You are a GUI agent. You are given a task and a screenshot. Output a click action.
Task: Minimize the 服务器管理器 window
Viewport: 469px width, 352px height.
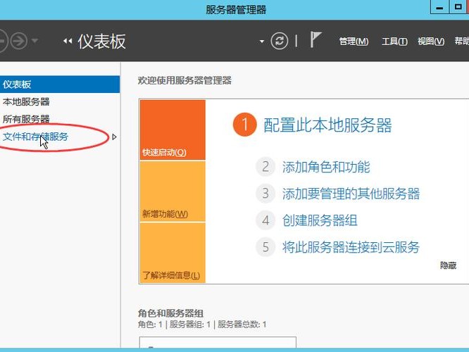(x=439, y=7)
